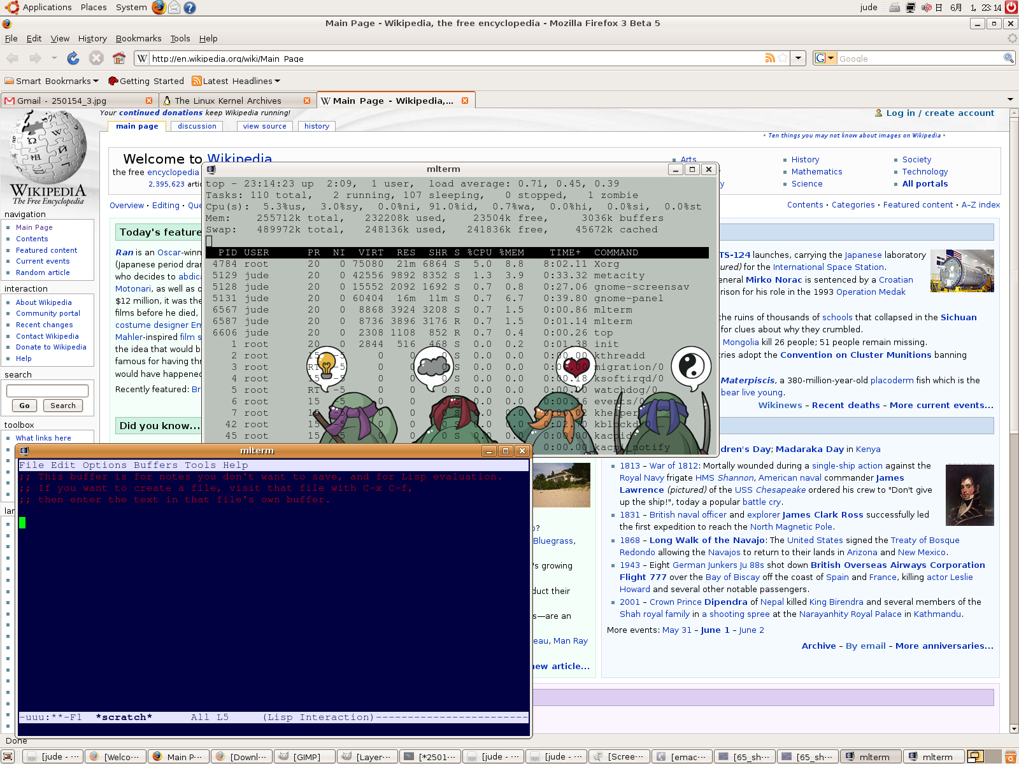Open the Featured content sidebar link
The width and height of the screenshot is (1019, 764).
46,250
